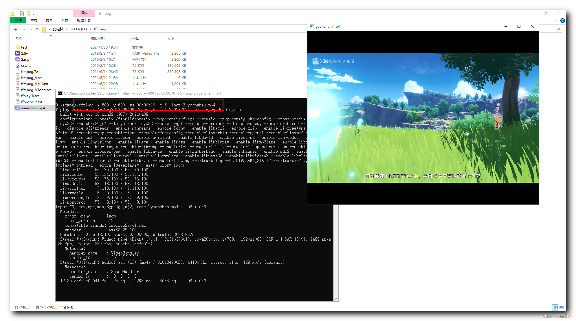Sort files by 大小 column

pos(170,38)
